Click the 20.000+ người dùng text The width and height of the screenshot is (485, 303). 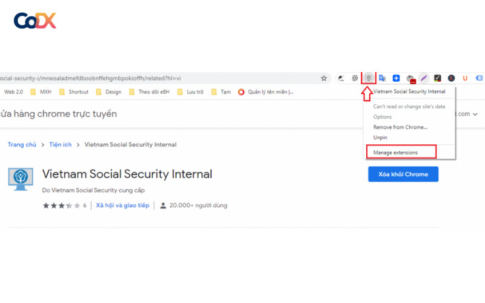[x=198, y=205]
